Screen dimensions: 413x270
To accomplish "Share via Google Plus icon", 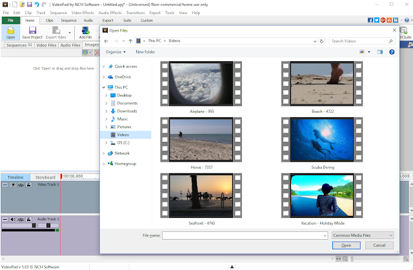I will [x=383, y=20].
